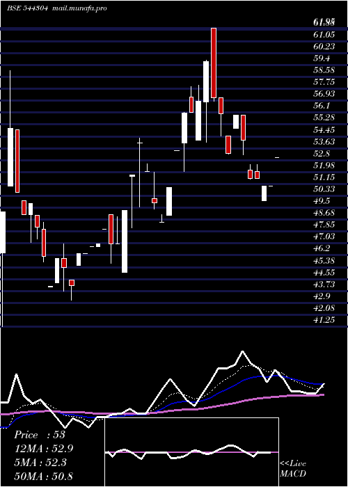Select the 41.25 bottom price label

click(324, 319)
